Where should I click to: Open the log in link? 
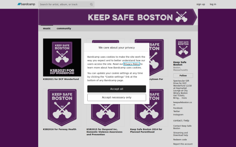click(213, 4)
